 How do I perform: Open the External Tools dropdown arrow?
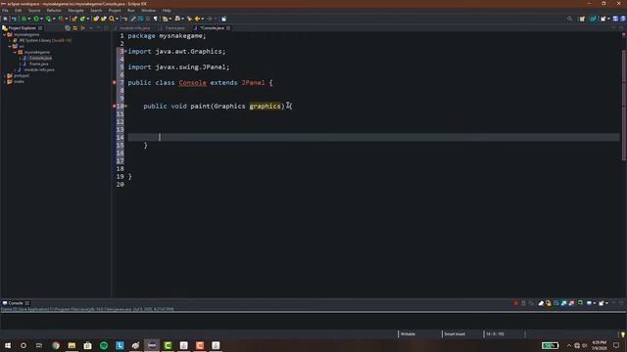click(x=66, y=19)
